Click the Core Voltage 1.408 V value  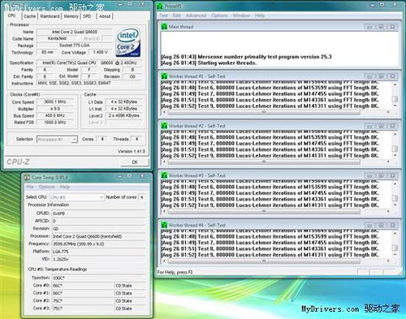[101, 52]
